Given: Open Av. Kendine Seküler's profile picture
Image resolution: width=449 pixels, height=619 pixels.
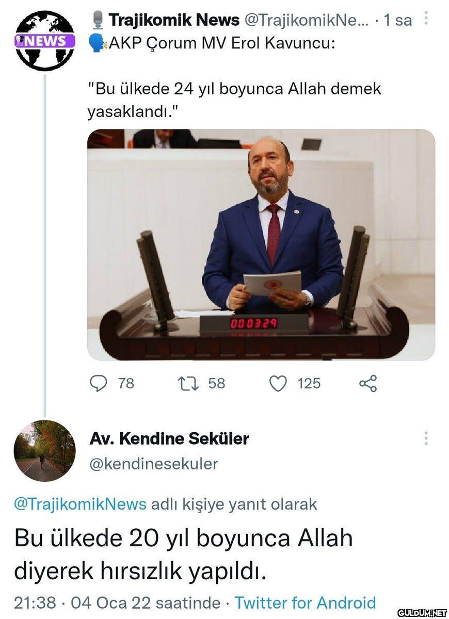Looking at the screenshot, I should (x=45, y=451).
